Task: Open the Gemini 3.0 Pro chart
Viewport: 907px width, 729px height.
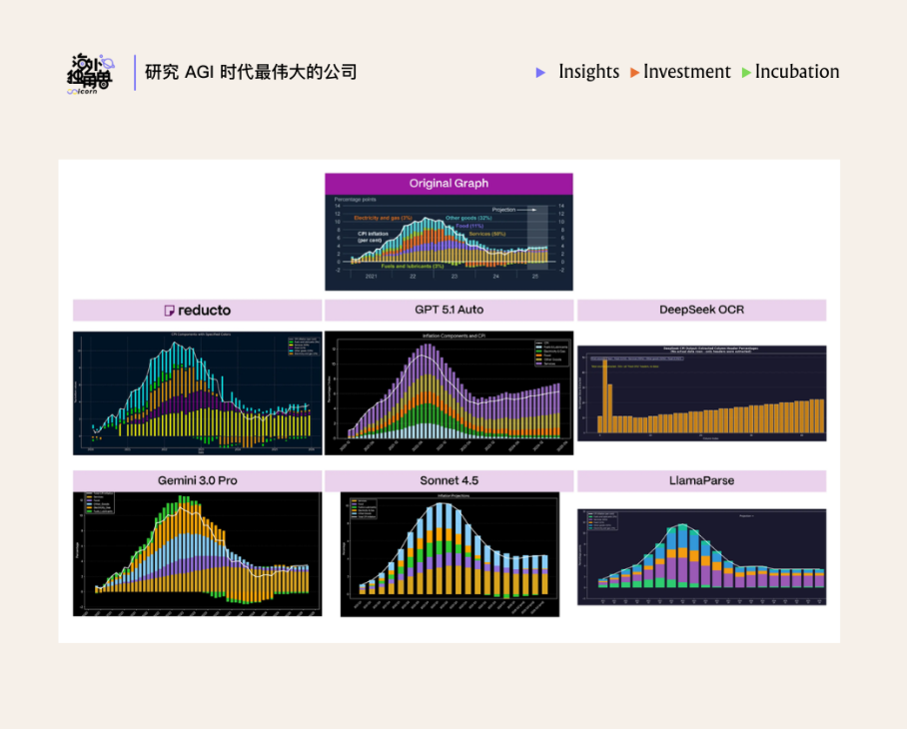Action: (197, 552)
